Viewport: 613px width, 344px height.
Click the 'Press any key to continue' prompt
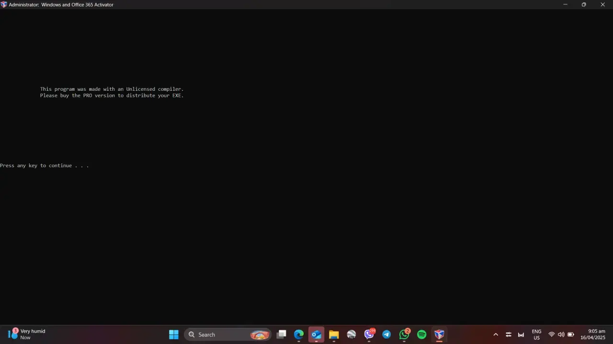click(45, 166)
